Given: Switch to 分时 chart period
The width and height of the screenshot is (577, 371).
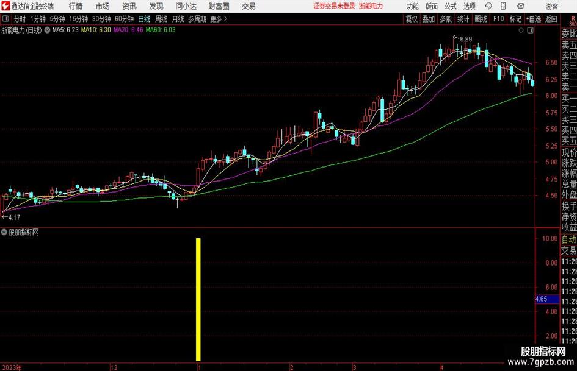Looking at the screenshot, I should (x=20, y=19).
